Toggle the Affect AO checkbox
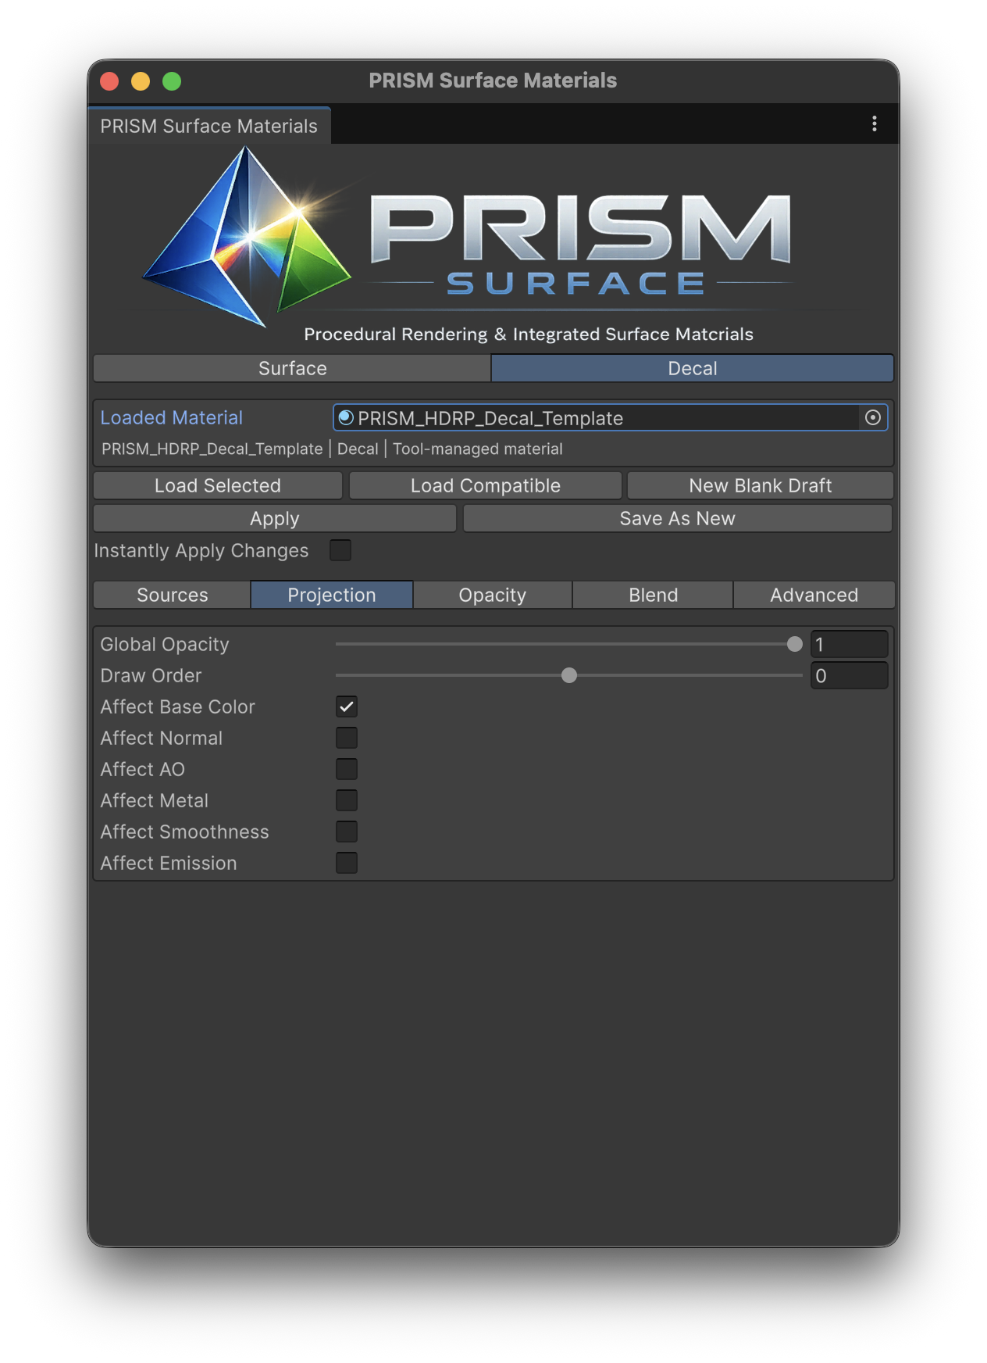 [x=347, y=769]
